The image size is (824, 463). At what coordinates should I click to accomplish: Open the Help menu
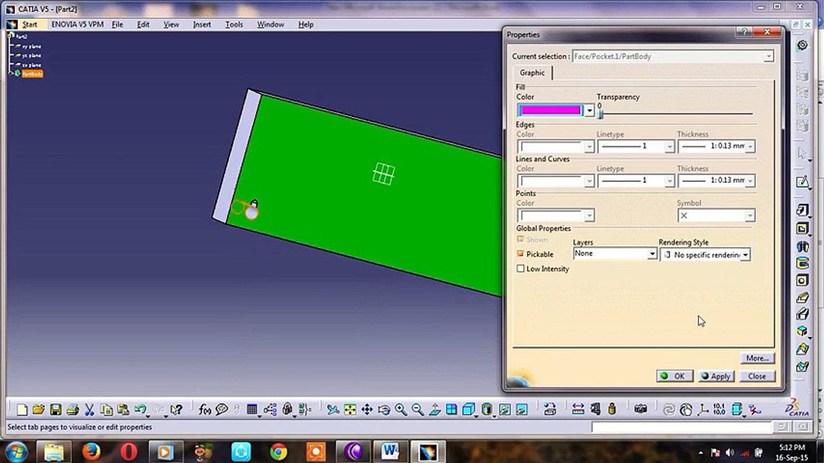coord(306,24)
